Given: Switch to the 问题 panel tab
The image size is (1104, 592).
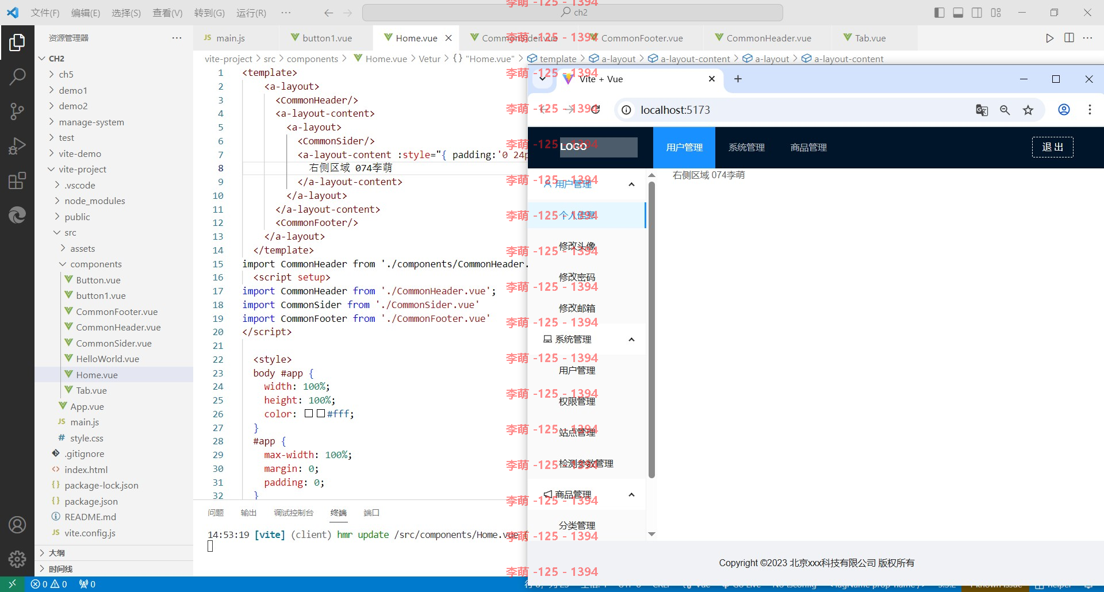Looking at the screenshot, I should [216, 513].
